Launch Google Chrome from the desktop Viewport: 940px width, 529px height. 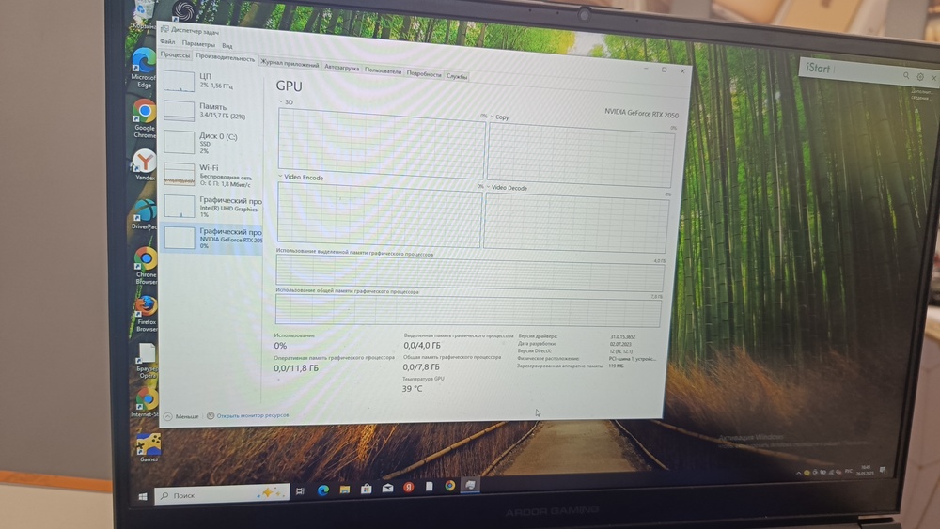point(144,118)
